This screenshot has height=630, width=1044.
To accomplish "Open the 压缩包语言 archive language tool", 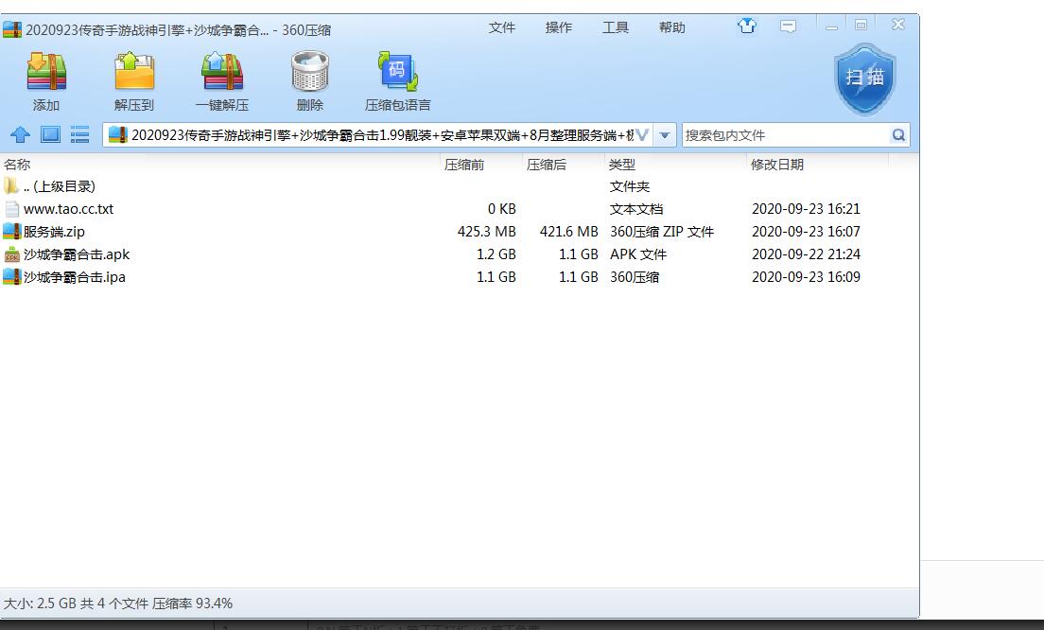I will 398,74.
